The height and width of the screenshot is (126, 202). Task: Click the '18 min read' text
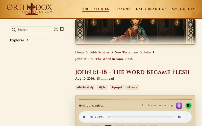tap(105, 79)
